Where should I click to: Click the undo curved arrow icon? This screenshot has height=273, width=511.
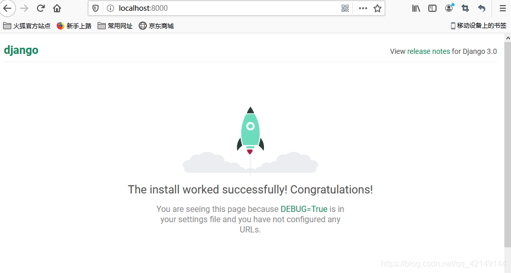click(482, 8)
